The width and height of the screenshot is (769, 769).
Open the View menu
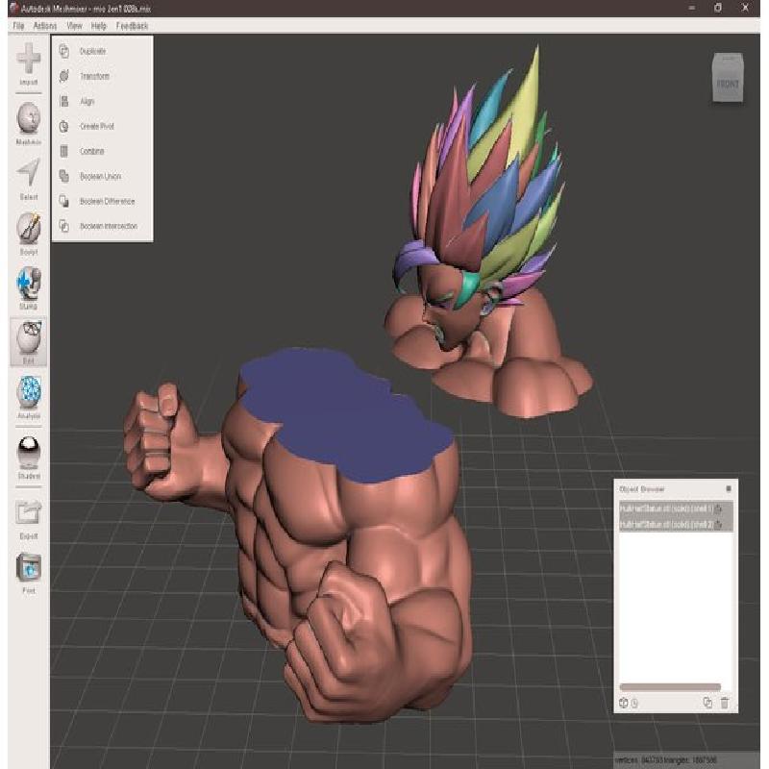coord(75,26)
